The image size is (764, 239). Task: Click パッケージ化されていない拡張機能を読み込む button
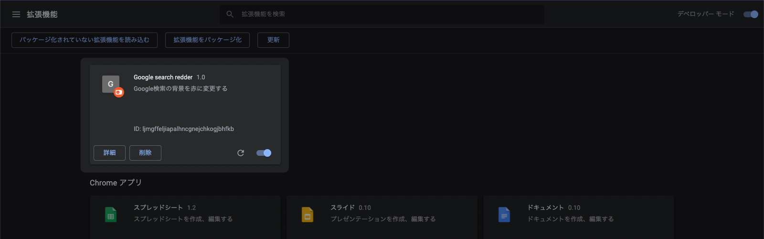[85, 40]
